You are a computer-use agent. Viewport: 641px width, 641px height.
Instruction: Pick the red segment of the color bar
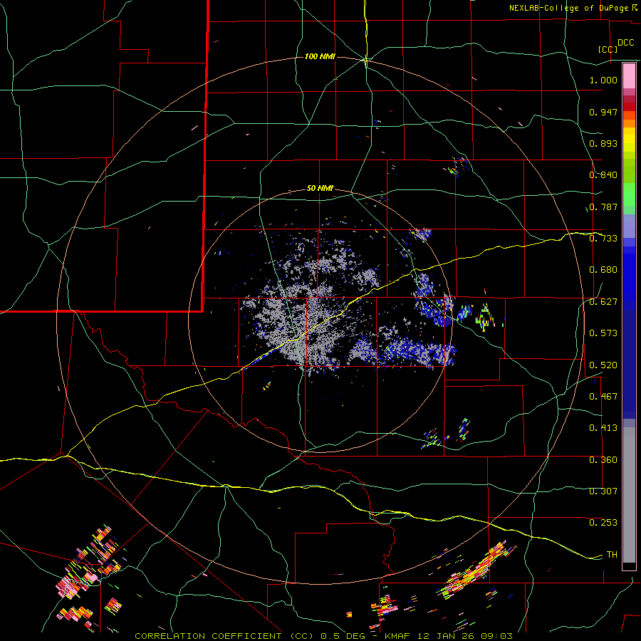pyautogui.click(x=629, y=107)
